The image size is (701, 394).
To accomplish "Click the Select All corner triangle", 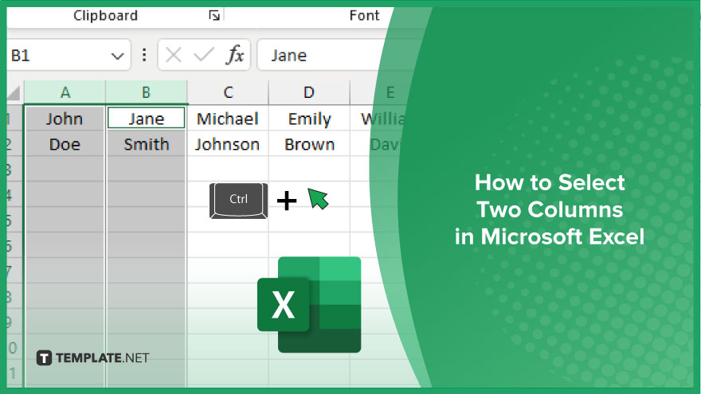I will point(14,93).
